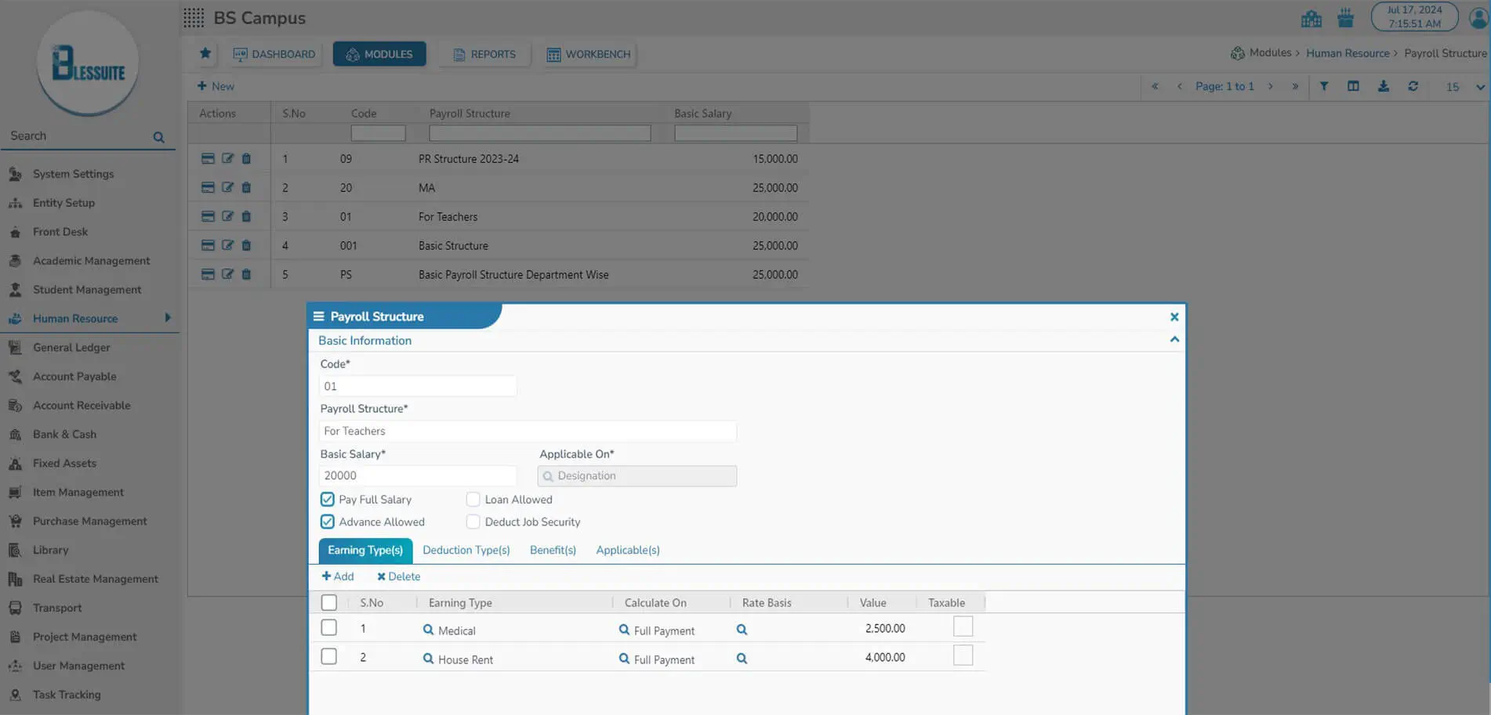Click delete trash icon for MA row
Screen dimensions: 1491x715
tap(246, 187)
